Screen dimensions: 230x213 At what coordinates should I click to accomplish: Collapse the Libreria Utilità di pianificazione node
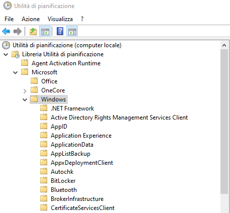[x=6, y=55]
